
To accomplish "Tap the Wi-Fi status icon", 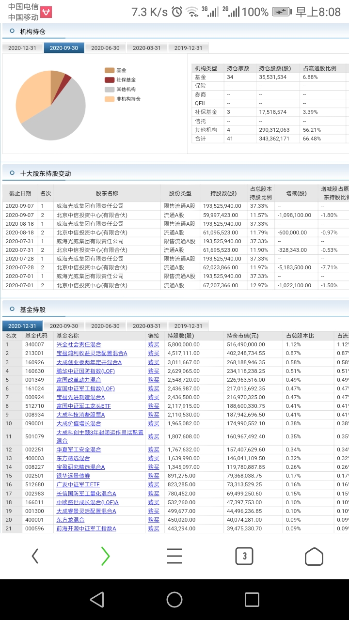I will point(192,12).
